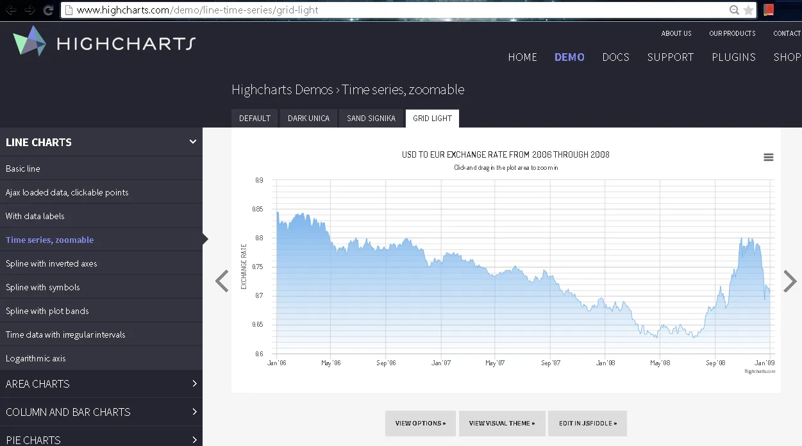
Task: Click the Edit in JSFiddle button
Action: click(587, 424)
